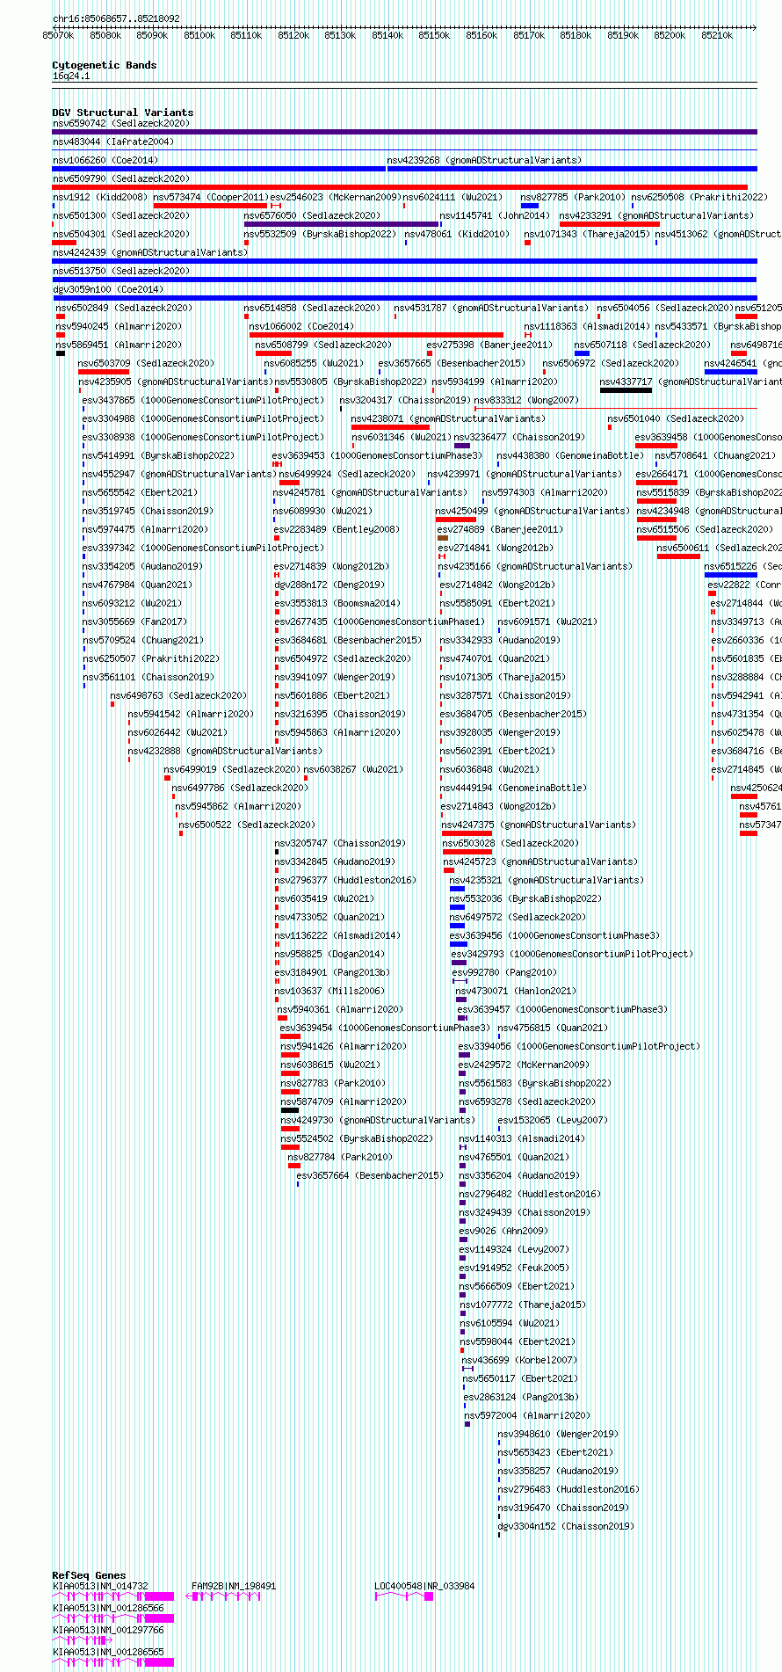Select nsv6576050 (Sedlazeck2020) purple variant bar
Viewport: 782px width, 1672px height.
[342, 224]
